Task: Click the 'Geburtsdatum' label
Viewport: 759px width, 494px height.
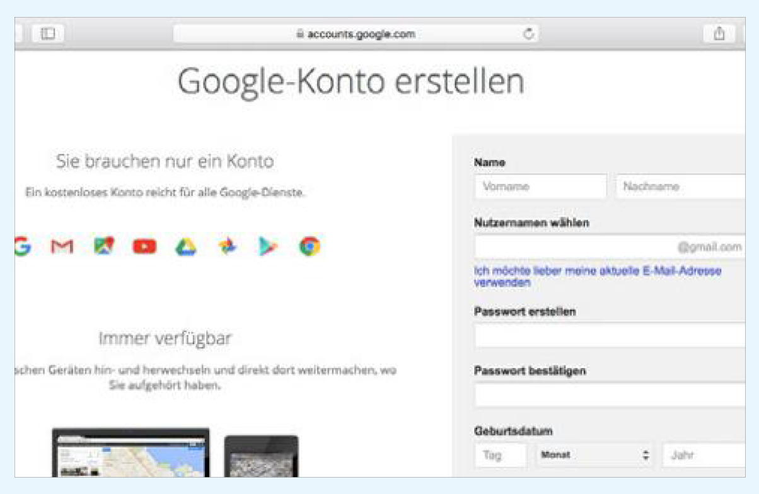Action: pos(513,432)
